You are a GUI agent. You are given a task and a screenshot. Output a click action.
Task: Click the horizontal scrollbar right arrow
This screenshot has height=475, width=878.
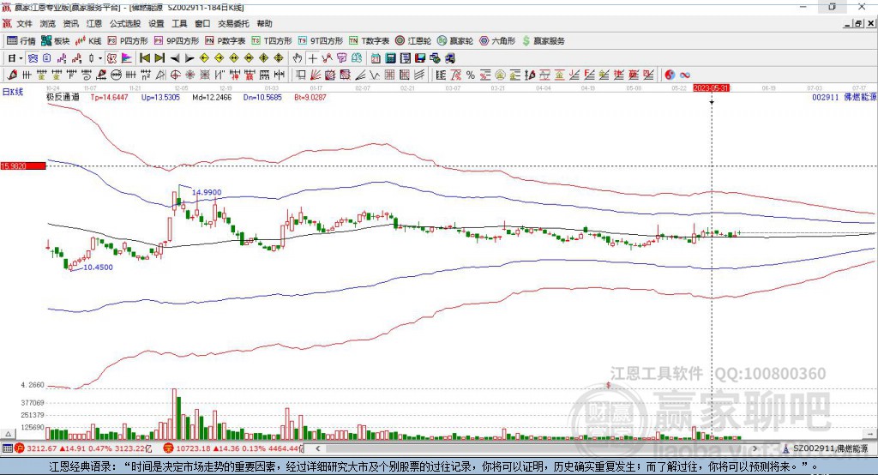[x=755, y=448]
